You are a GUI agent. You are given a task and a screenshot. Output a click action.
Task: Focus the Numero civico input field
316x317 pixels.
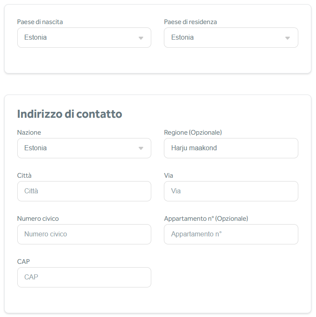(84, 234)
